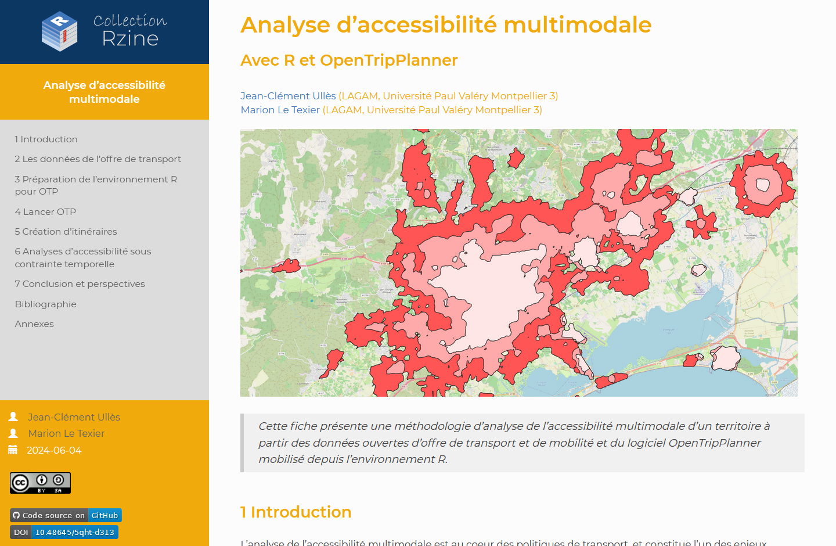This screenshot has height=546, width=836.
Task: Go to 7 Conclusion et perspectives
Action: [80, 284]
